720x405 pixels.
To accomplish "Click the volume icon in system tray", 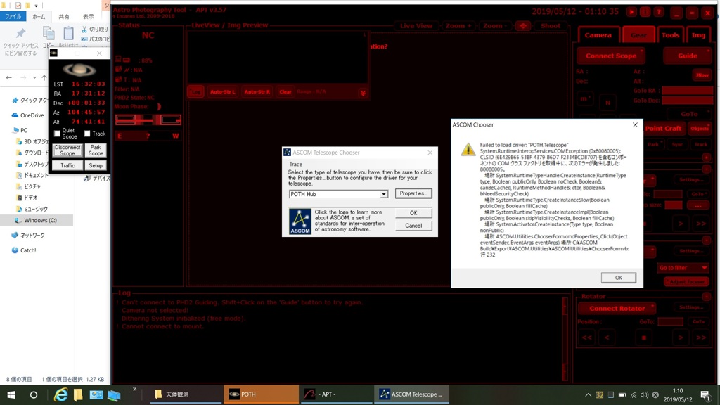I will pos(644,394).
